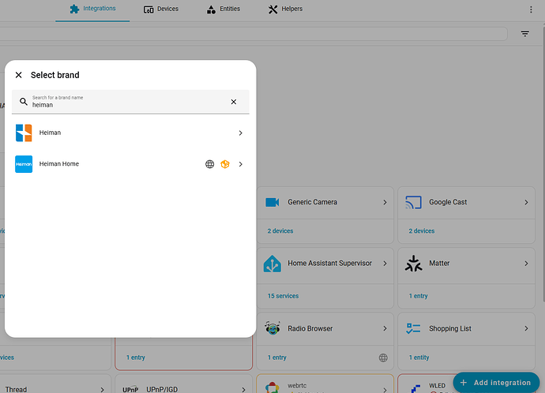This screenshot has height=393, width=545.
Task: Focus the brand name search field
Action: 130,102
